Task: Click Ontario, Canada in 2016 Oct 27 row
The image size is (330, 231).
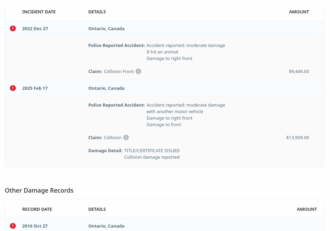Action: click(106, 226)
